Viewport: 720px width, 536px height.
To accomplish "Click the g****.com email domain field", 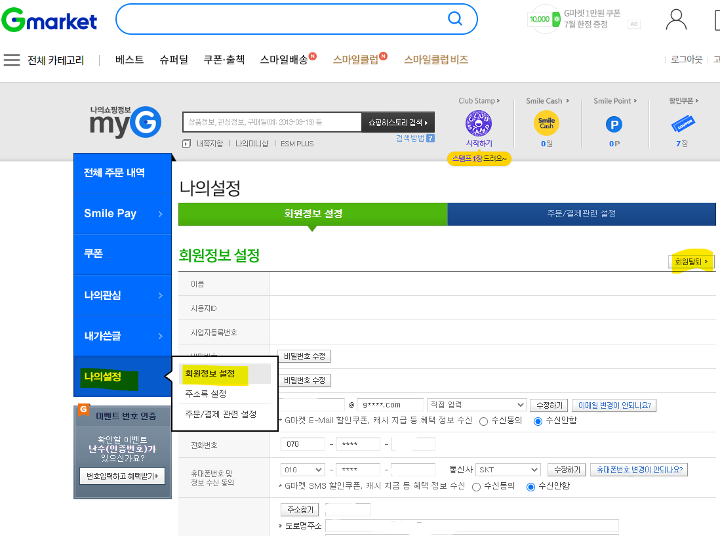I will click(x=390, y=405).
